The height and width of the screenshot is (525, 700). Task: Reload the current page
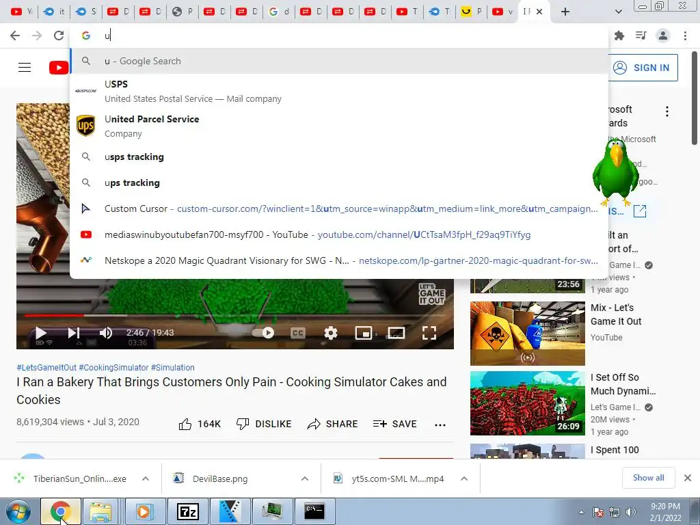tap(59, 36)
